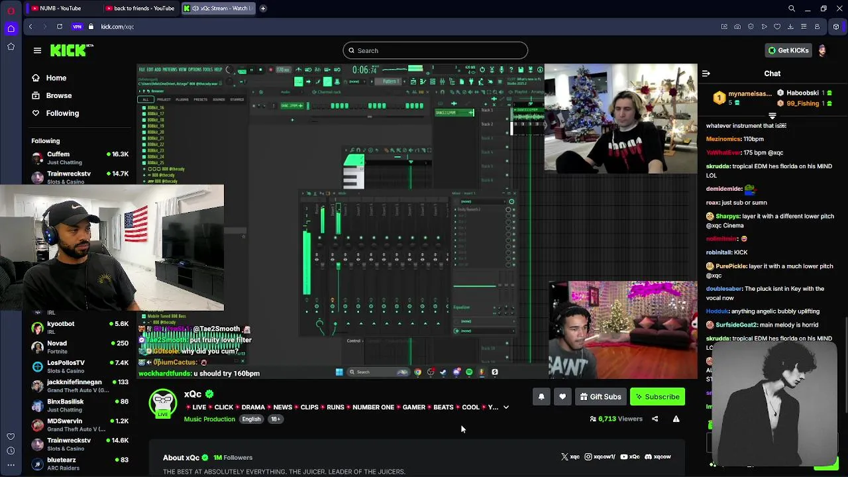Open Novad channel in sidebar
Image resolution: width=848 pixels, height=477 pixels.
pos(79,346)
